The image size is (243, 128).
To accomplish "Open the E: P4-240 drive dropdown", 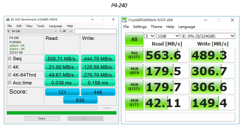I will (x=32, y=31).
